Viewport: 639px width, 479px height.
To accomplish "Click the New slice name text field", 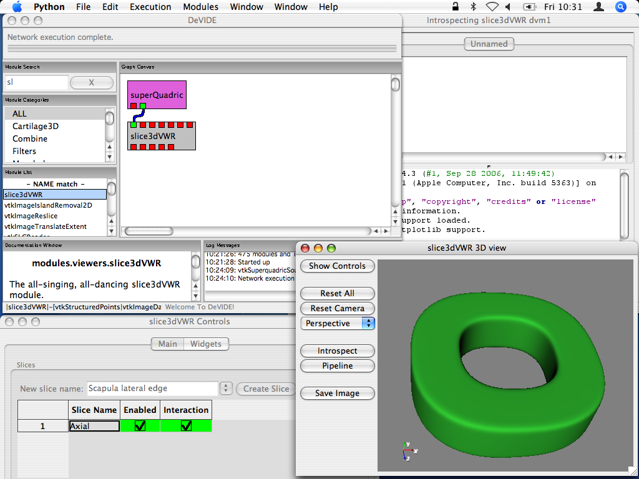I will [153, 389].
